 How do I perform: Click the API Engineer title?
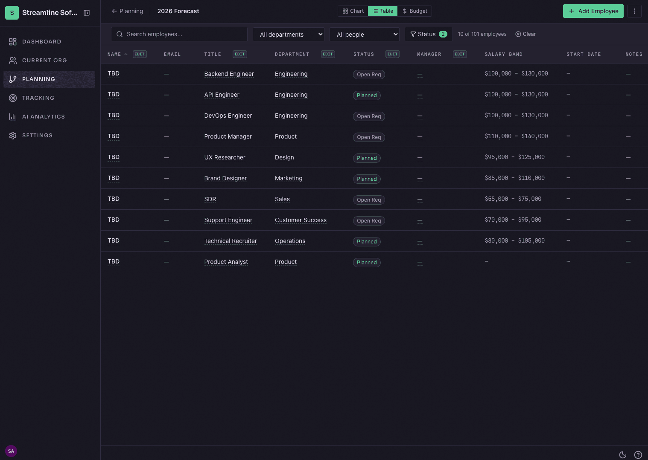(222, 95)
